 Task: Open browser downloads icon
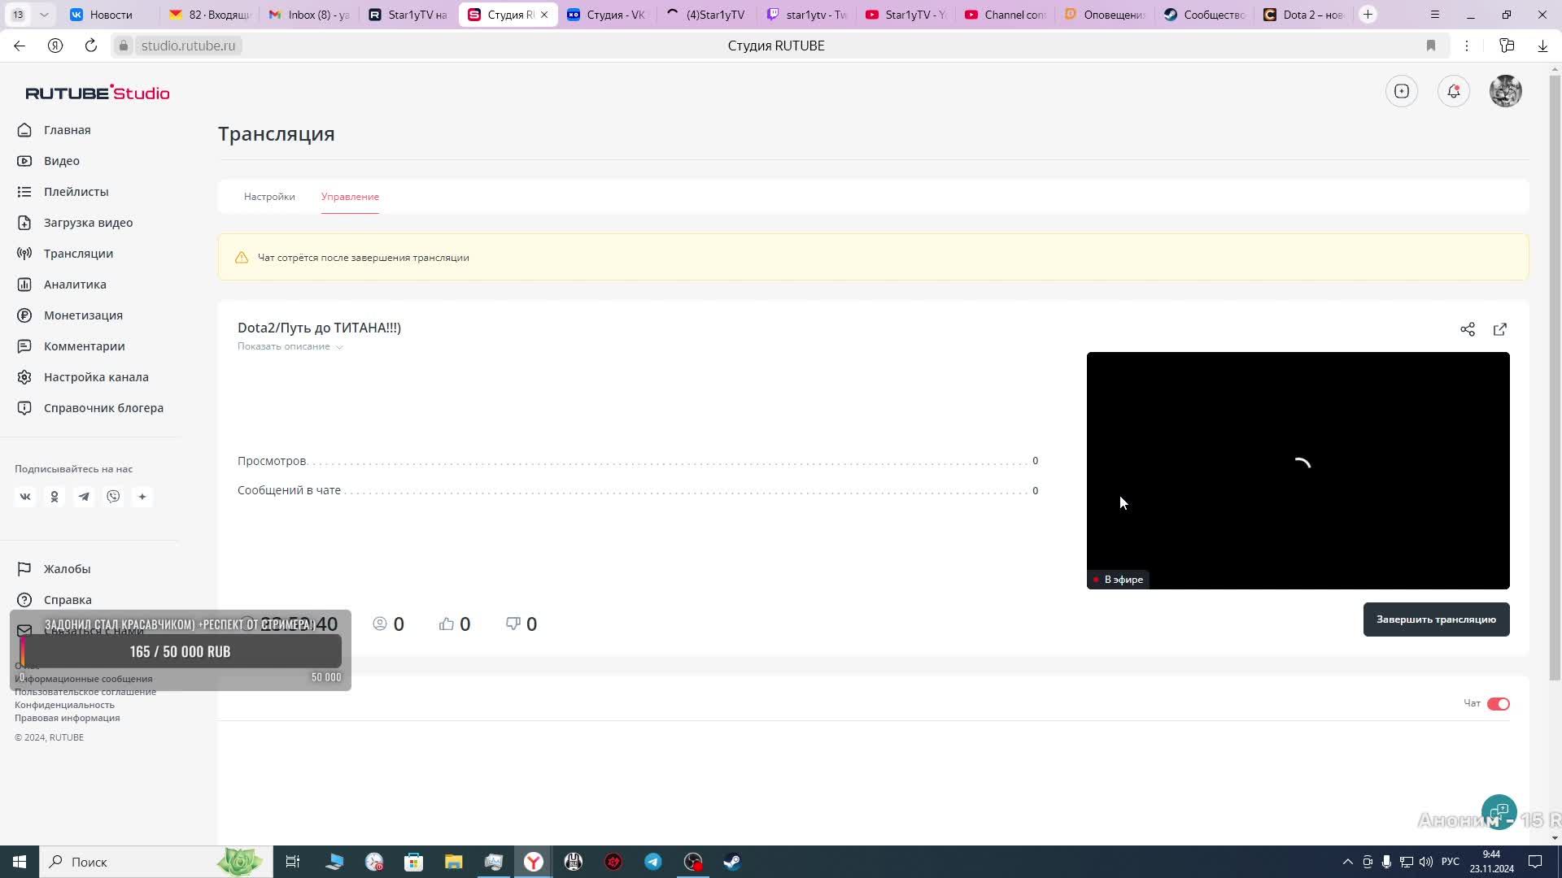click(x=1542, y=46)
